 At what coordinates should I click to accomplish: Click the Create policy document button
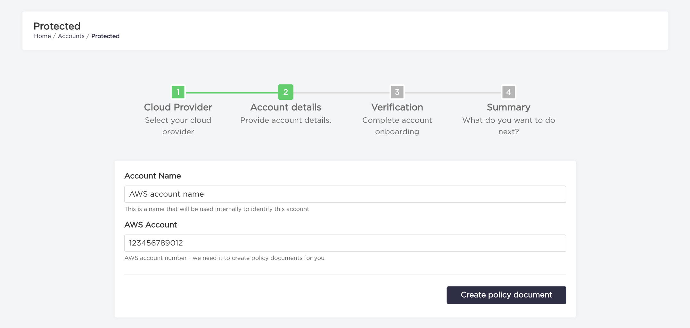[x=506, y=295]
